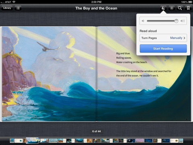193x145 pixels.
Task: Go back to the Library
Action: 7,8
